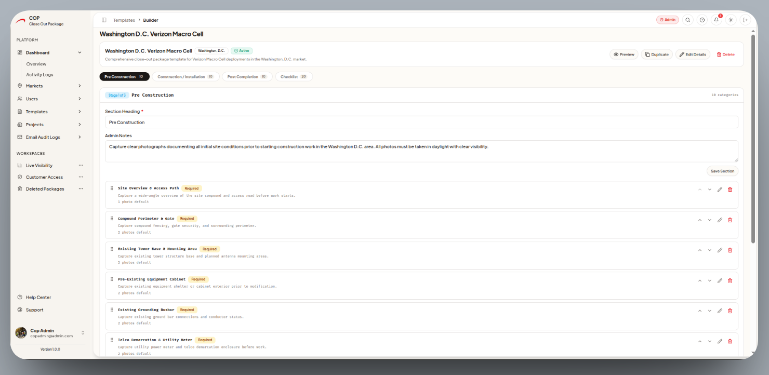This screenshot has height=375, width=769.
Task: Grab drag handle of Site Overview & Access Path
Action: 112,188
